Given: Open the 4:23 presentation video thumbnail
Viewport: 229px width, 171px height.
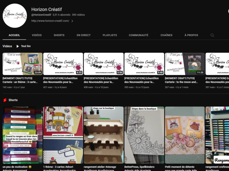Looking at the screenshot, I should click(x=63, y=64).
